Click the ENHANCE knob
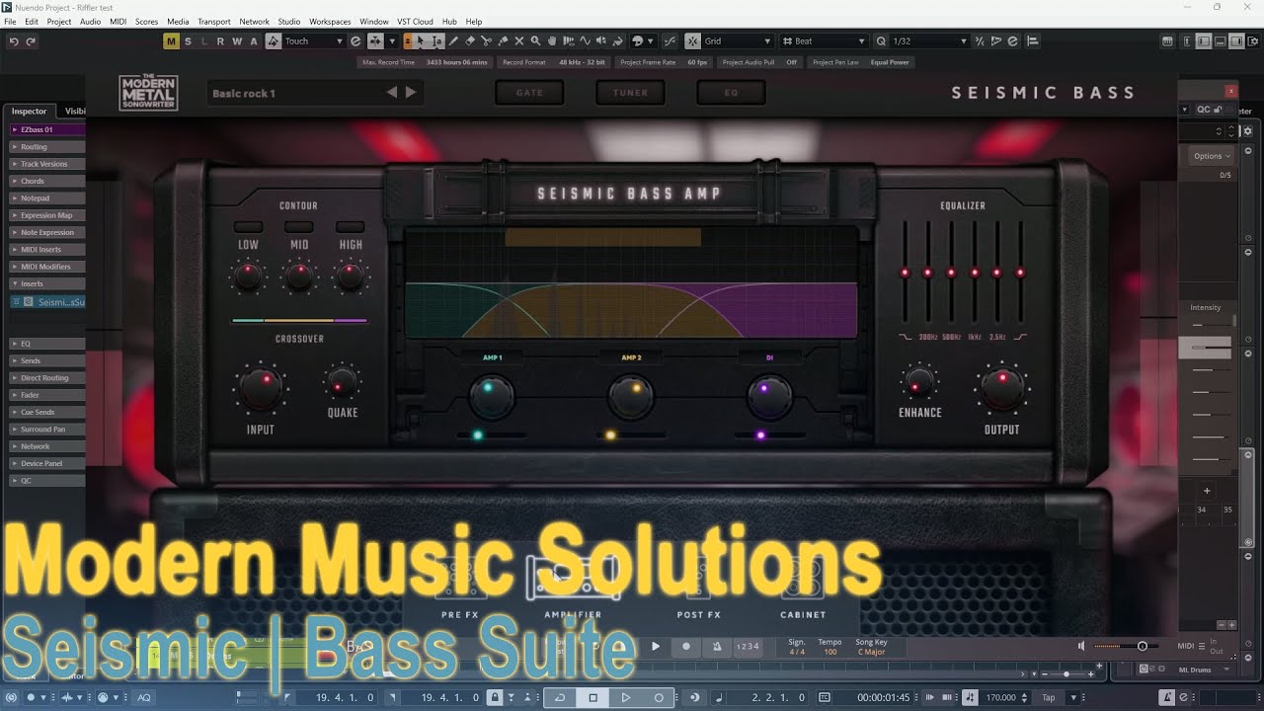This screenshot has height=711, width=1264. click(919, 382)
